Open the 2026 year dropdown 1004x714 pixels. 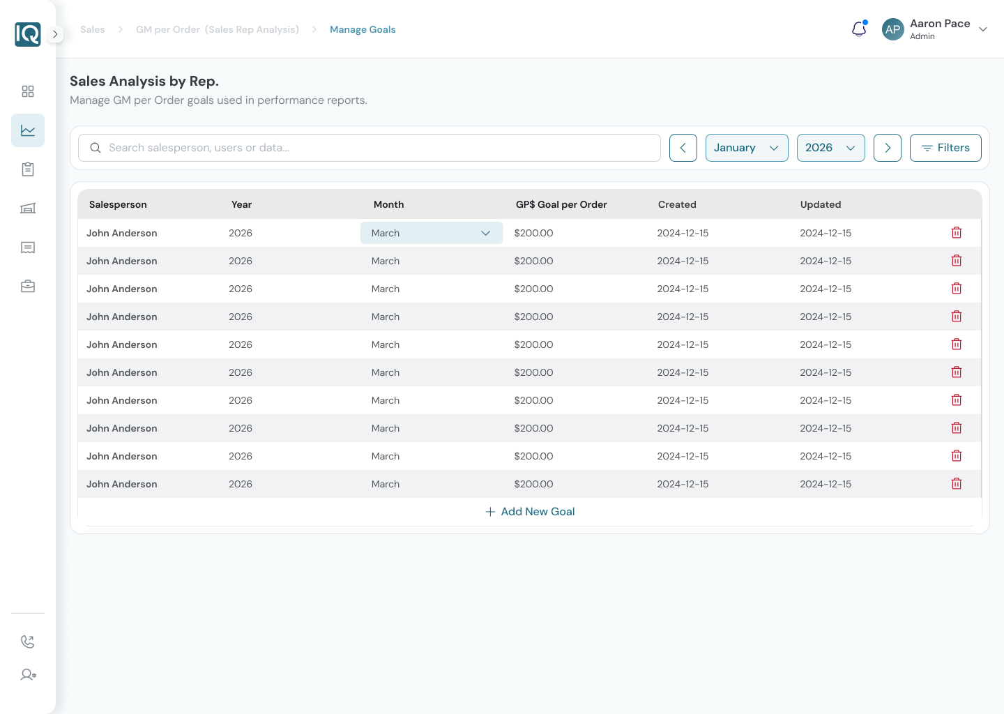830,148
